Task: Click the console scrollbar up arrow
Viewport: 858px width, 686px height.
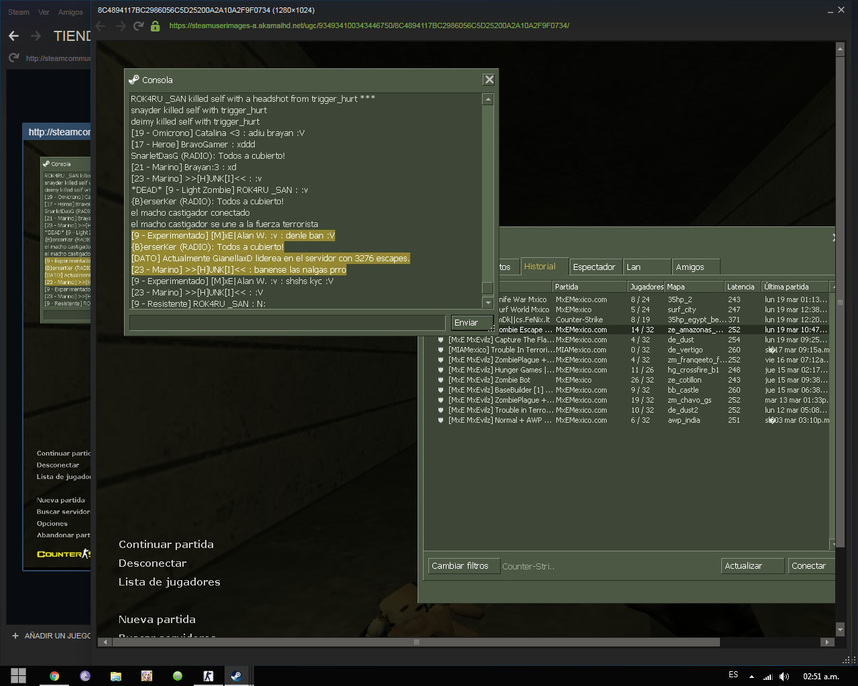Action: point(488,99)
